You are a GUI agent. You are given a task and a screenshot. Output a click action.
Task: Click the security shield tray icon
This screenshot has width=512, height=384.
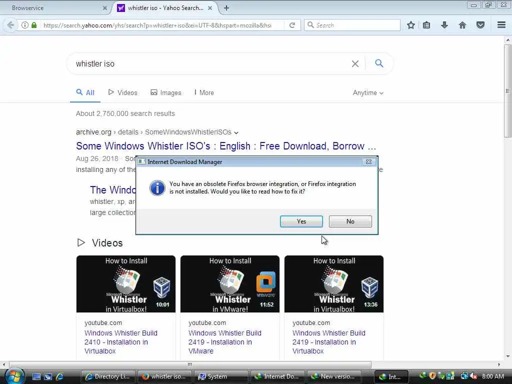(x=432, y=376)
